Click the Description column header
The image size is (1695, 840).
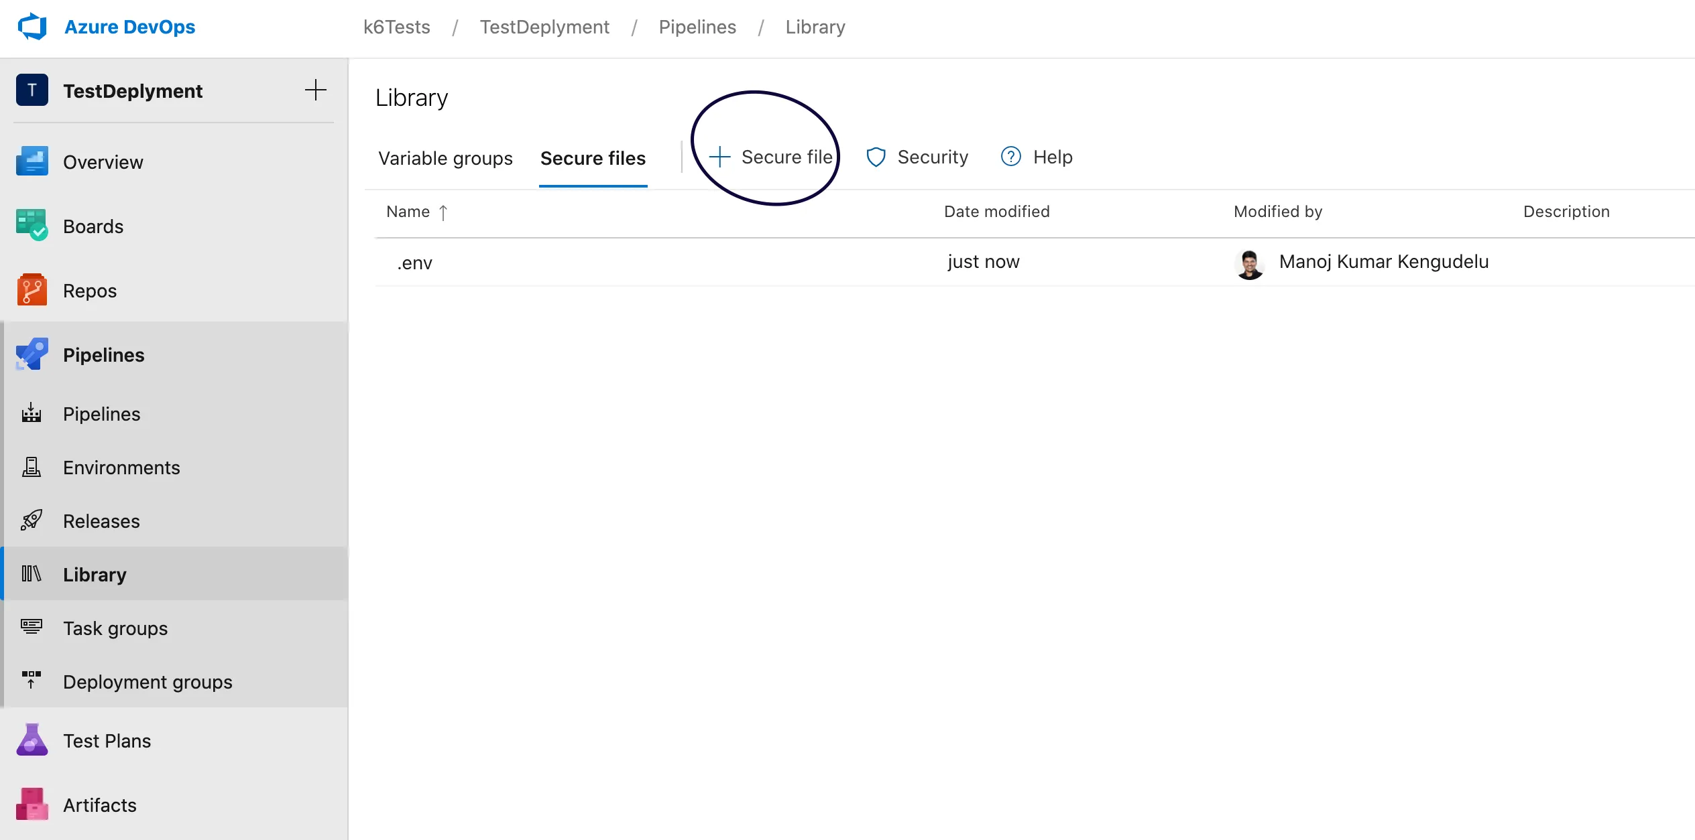(x=1566, y=212)
